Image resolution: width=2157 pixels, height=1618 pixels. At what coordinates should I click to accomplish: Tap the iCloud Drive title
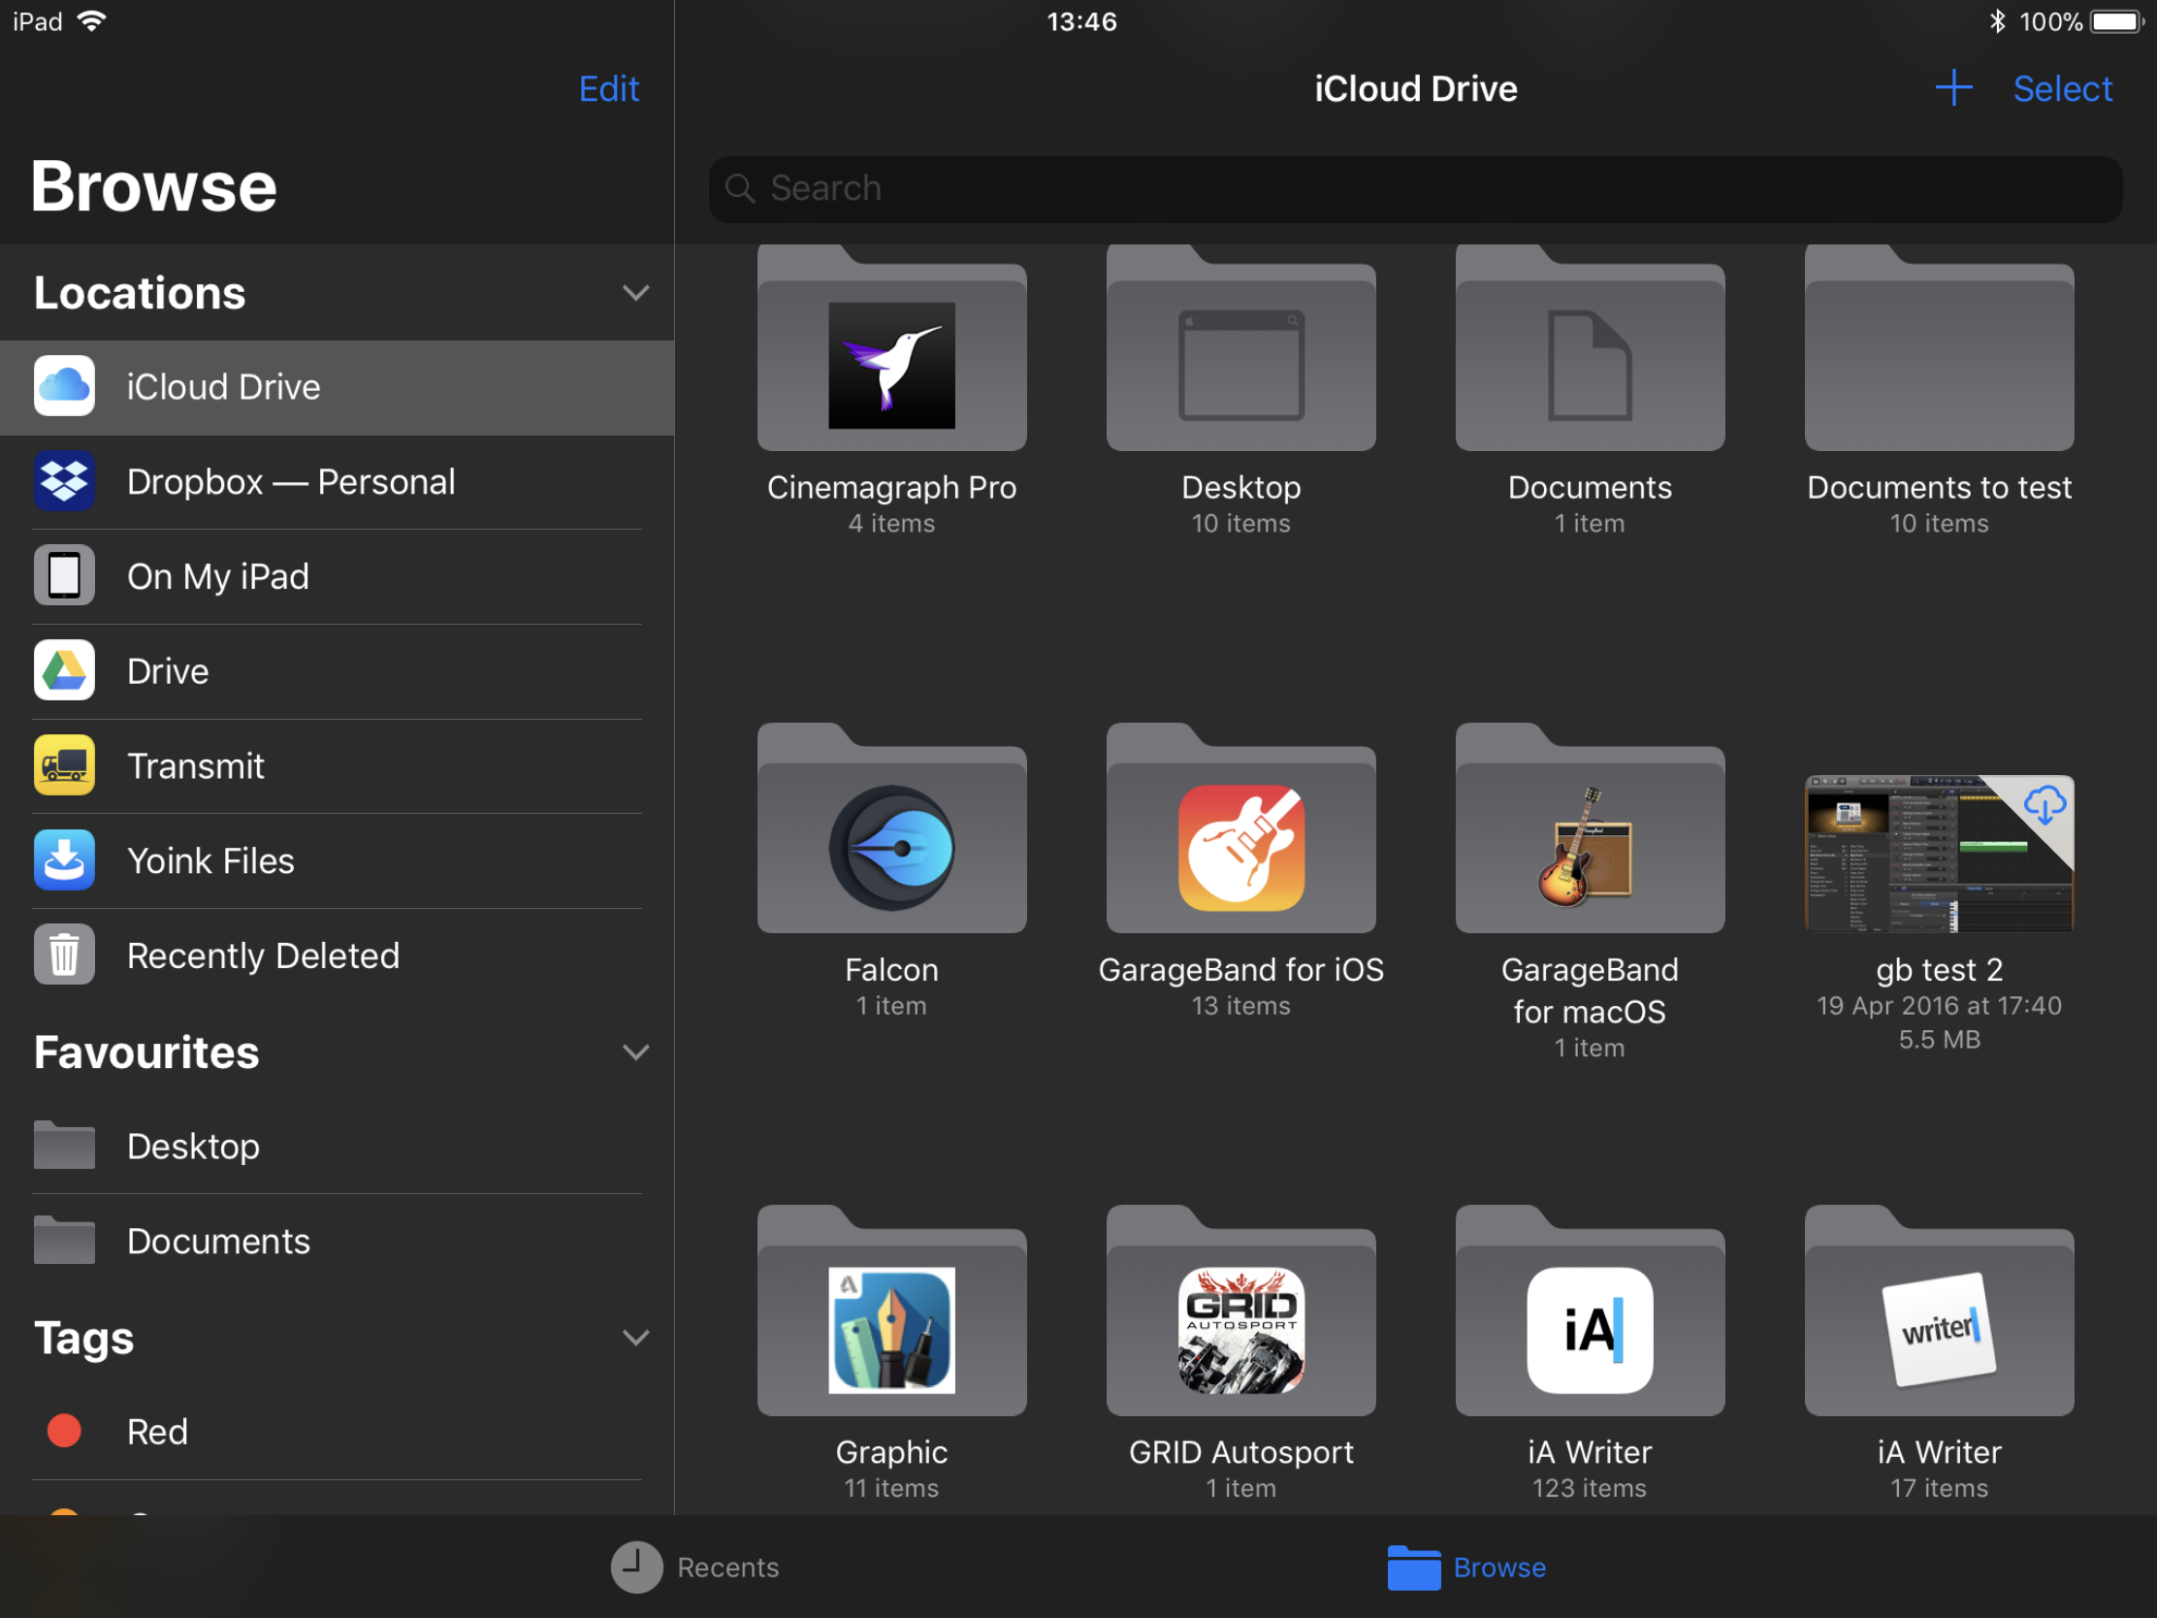point(1415,88)
